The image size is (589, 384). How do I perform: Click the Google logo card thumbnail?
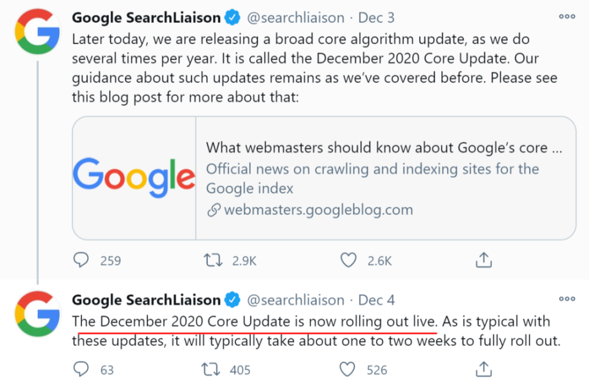(x=134, y=178)
